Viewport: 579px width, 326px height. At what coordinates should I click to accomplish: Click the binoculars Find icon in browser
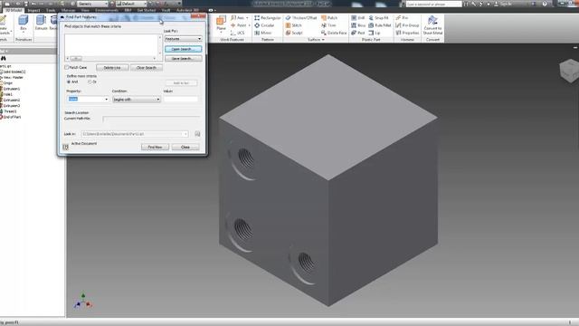pyautogui.click(x=4, y=58)
